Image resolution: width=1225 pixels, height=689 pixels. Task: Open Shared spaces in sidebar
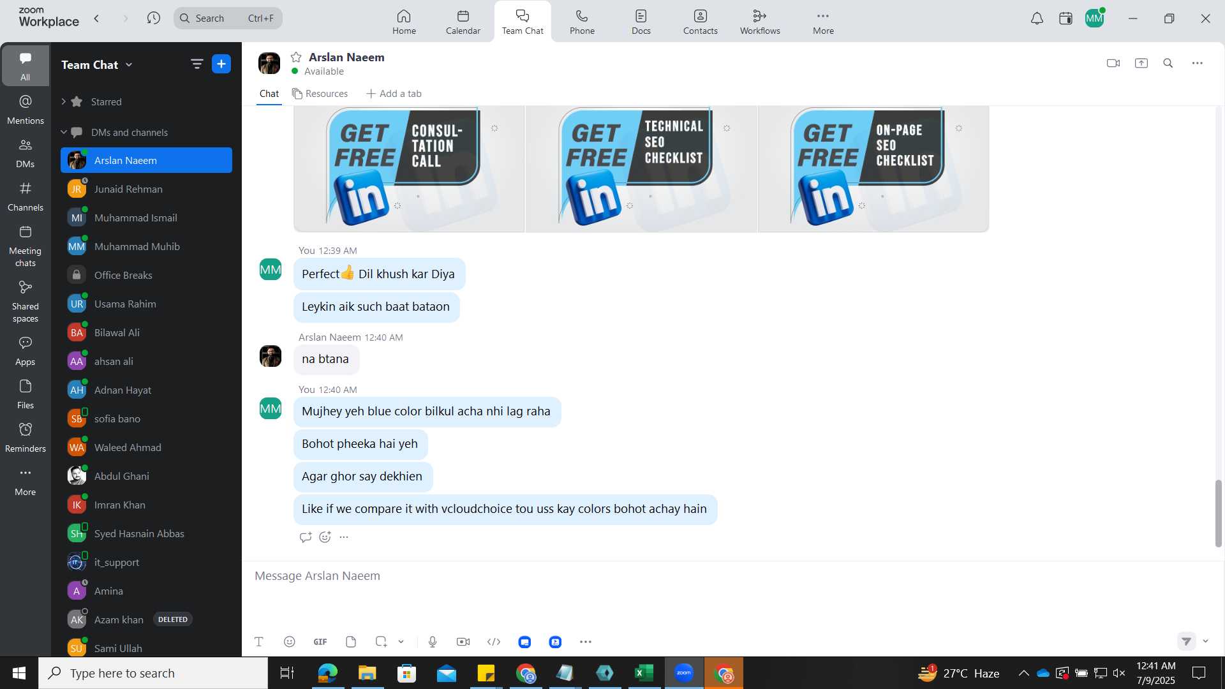[26, 302]
